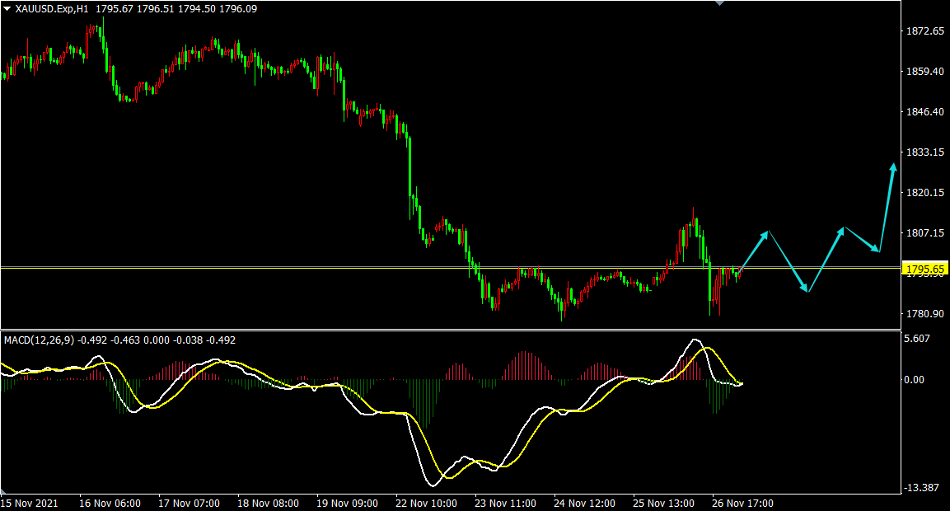Click the tip of the final cyan arrow
950x511 pixels.
[x=894, y=166]
